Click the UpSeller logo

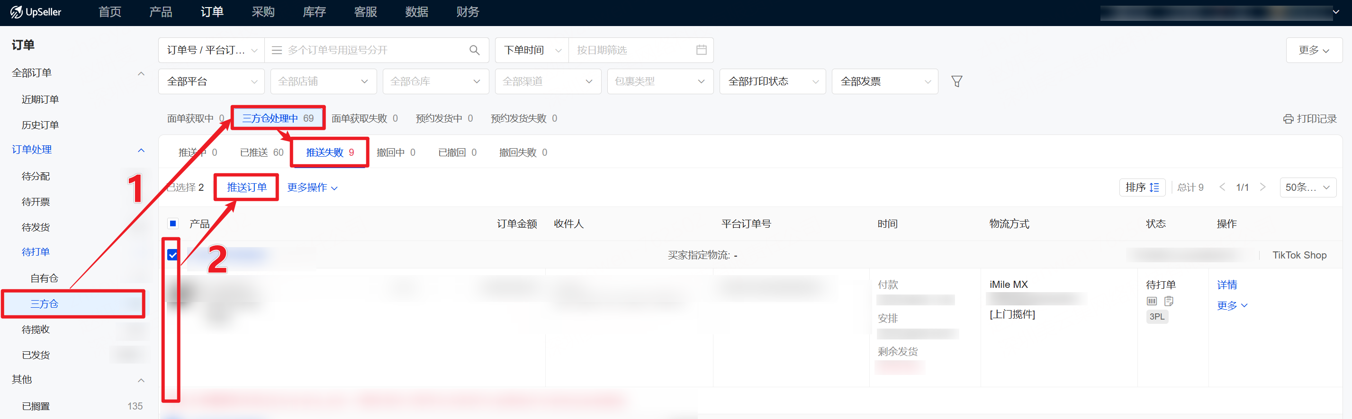(x=36, y=12)
